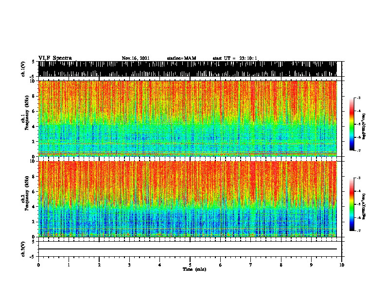385x297 pixels.
Task: Click the time axis tick label "4"
Action: [160, 265]
